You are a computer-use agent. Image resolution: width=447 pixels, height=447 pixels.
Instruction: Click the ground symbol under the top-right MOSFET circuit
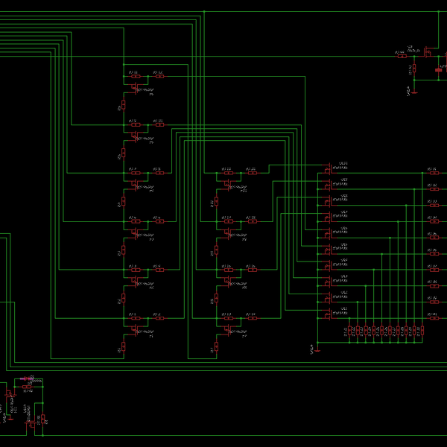414,91
